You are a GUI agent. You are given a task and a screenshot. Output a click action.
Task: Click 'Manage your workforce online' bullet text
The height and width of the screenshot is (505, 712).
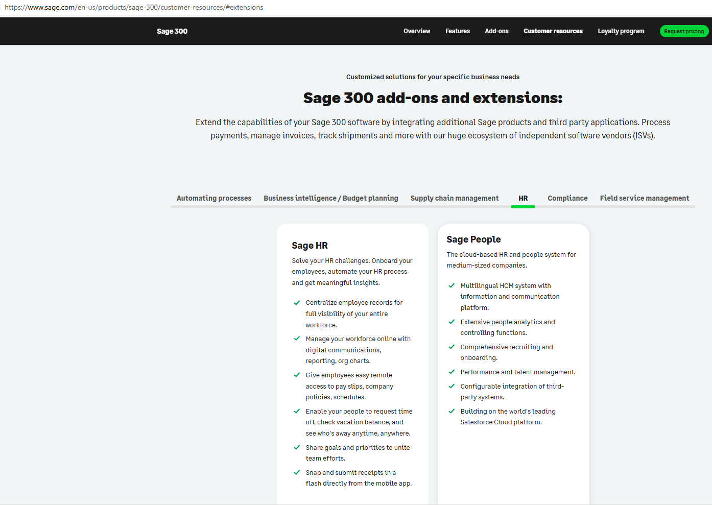[x=358, y=350]
